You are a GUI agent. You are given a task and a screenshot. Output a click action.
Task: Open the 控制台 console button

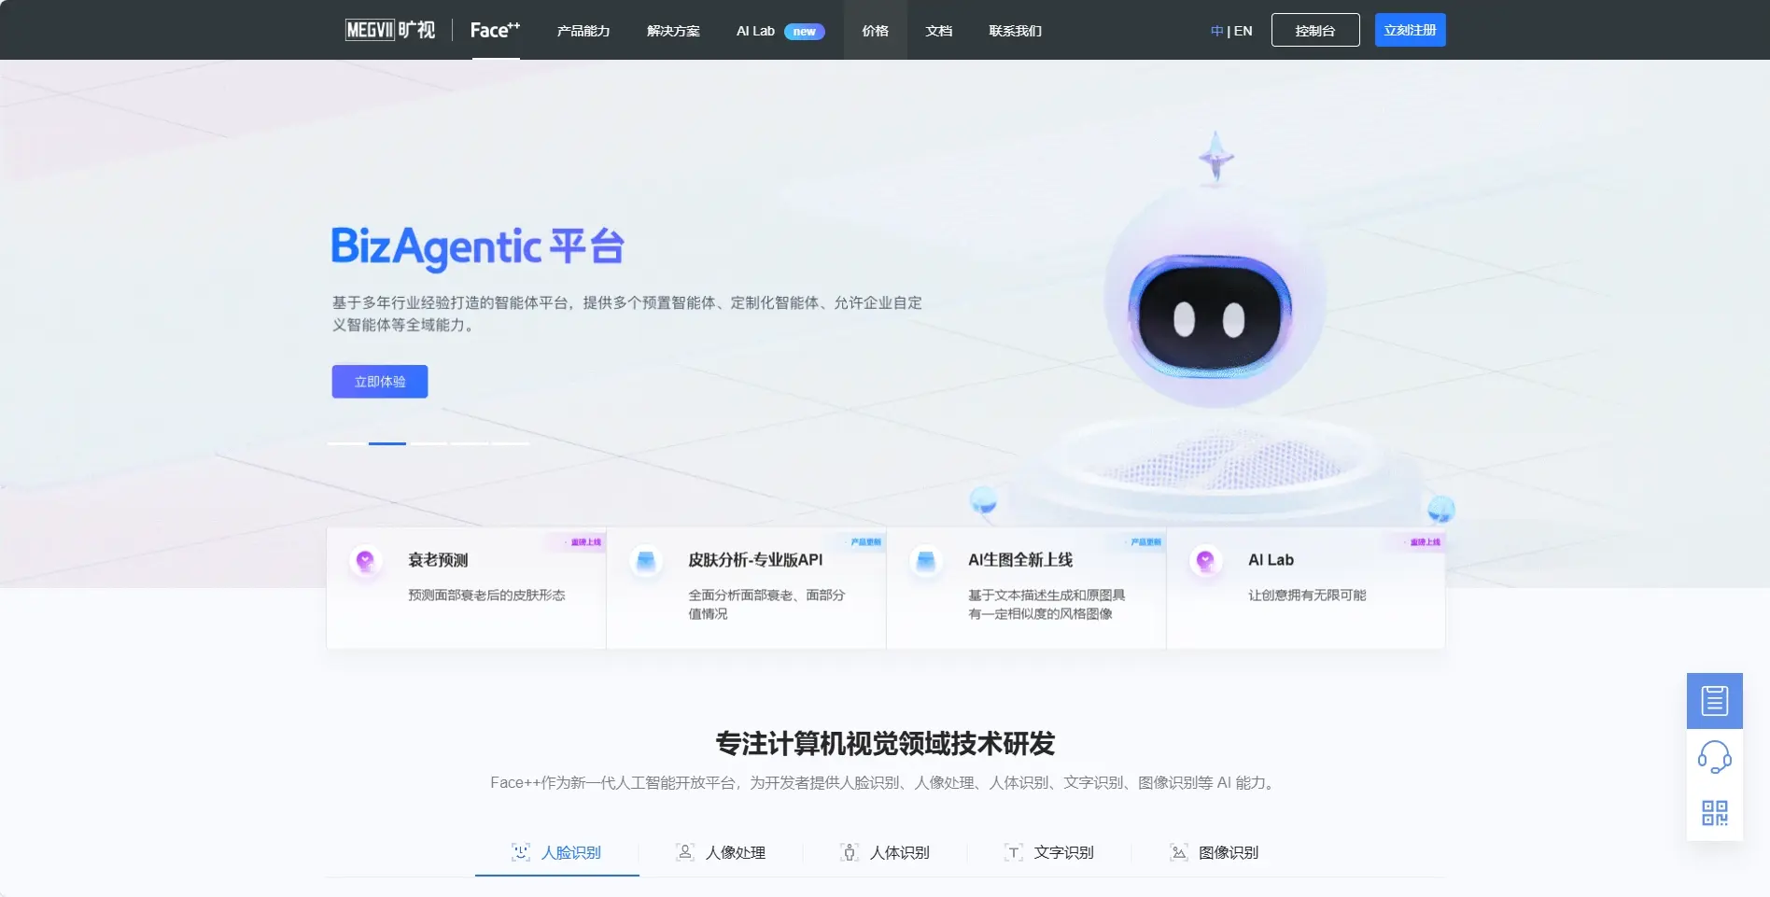pos(1314,30)
